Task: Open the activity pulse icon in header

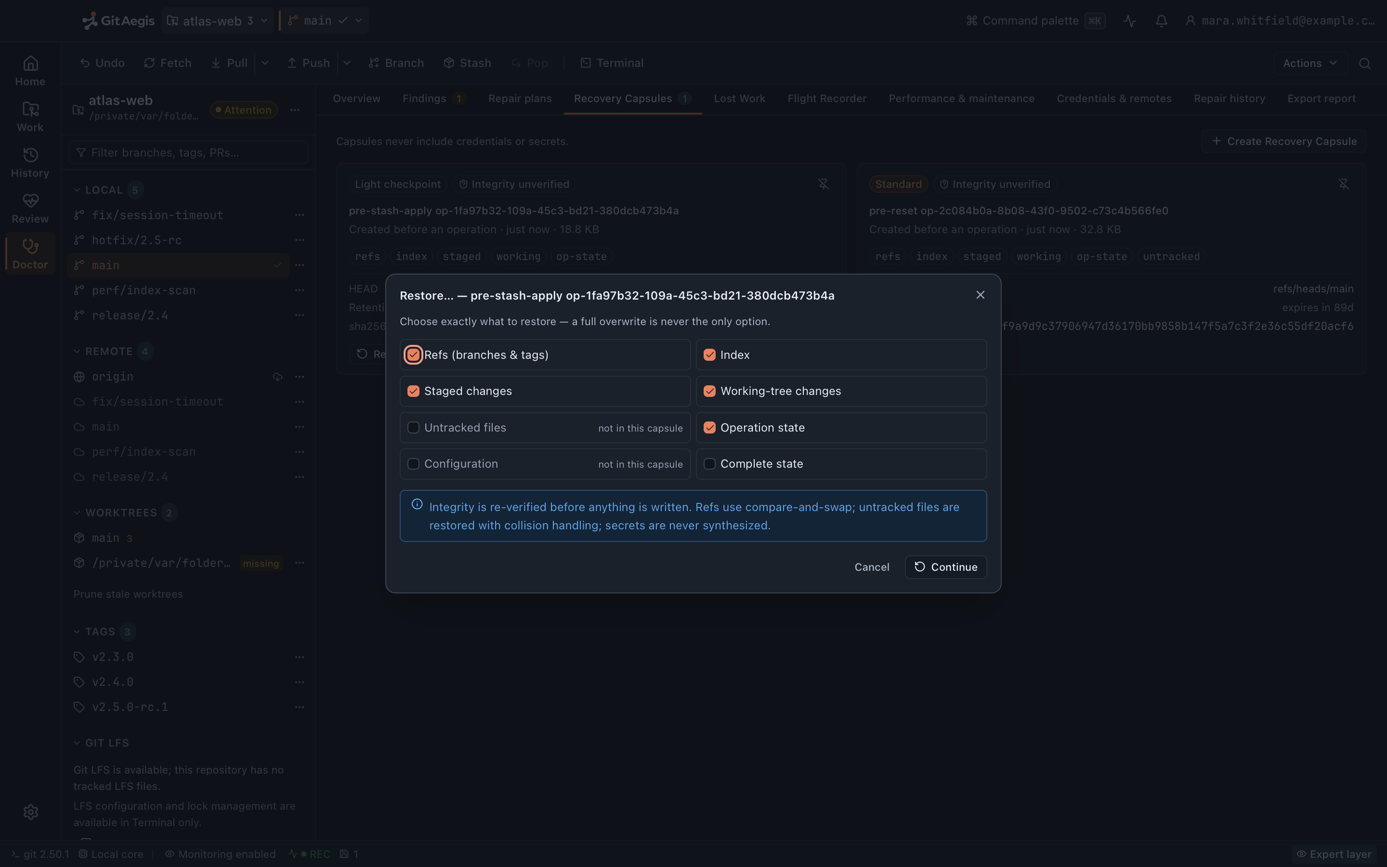Action: pyautogui.click(x=1130, y=21)
